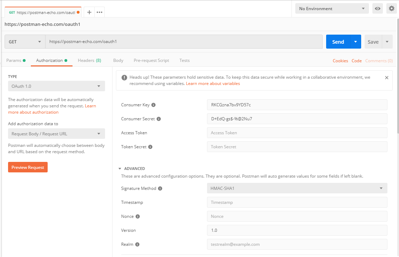Viewport: 399px width, 257px height.
Task: Click the Preview Request button
Action: 28,167
